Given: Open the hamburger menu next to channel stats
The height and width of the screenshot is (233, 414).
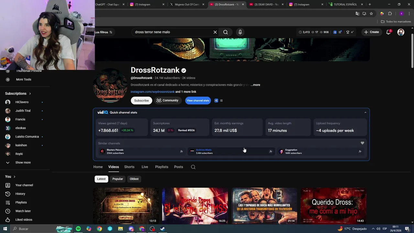Looking at the screenshot, I should coord(221,101).
